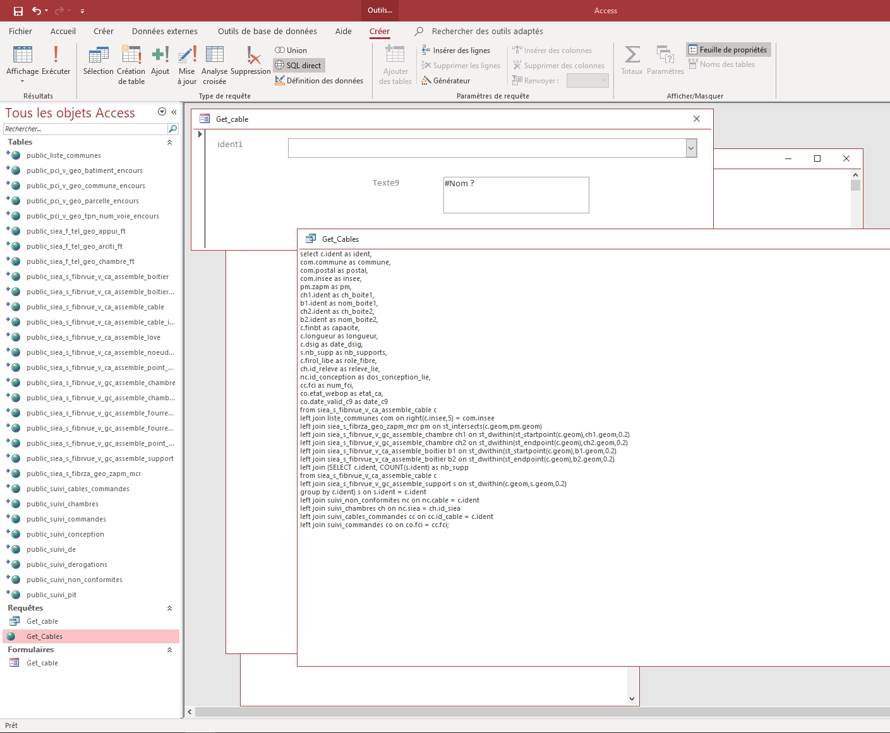Choose Analyse croisée query type

click(215, 64)
